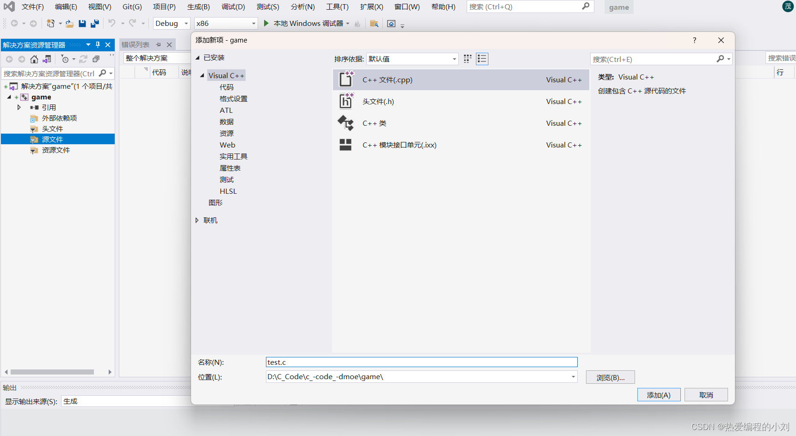Click the user account avatar icon
796x436 pixels.
pos(788,6)
